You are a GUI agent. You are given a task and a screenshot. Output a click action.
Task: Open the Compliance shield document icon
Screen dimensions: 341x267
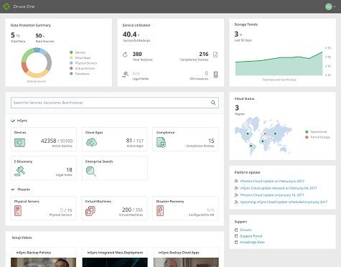tap(161, 142)
